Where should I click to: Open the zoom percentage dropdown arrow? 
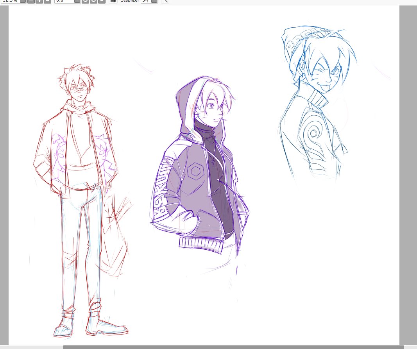click(x=22, y=2)
